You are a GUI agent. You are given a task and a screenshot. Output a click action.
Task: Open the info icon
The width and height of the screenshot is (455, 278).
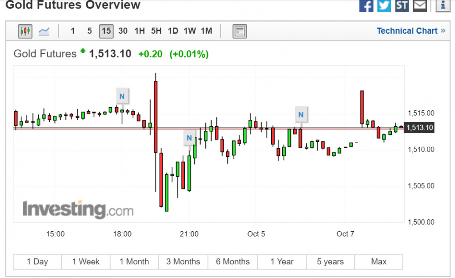(x=443, y=5)
